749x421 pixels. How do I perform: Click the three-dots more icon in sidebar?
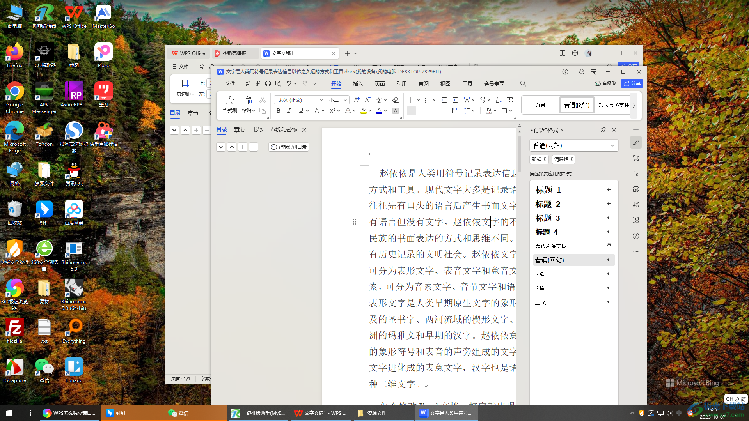(x=636, y=251)
